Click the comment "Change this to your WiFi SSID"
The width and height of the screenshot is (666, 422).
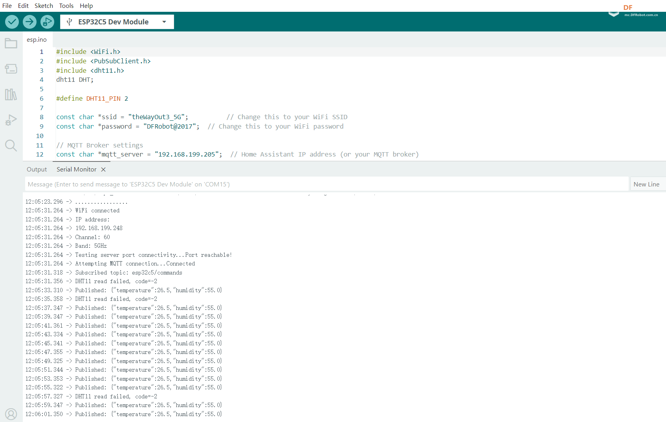pyautogui.click(x=287, y=117)
